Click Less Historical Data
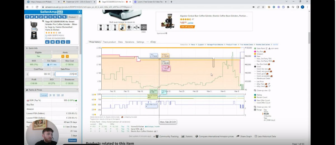 click(x=265, y=136)
